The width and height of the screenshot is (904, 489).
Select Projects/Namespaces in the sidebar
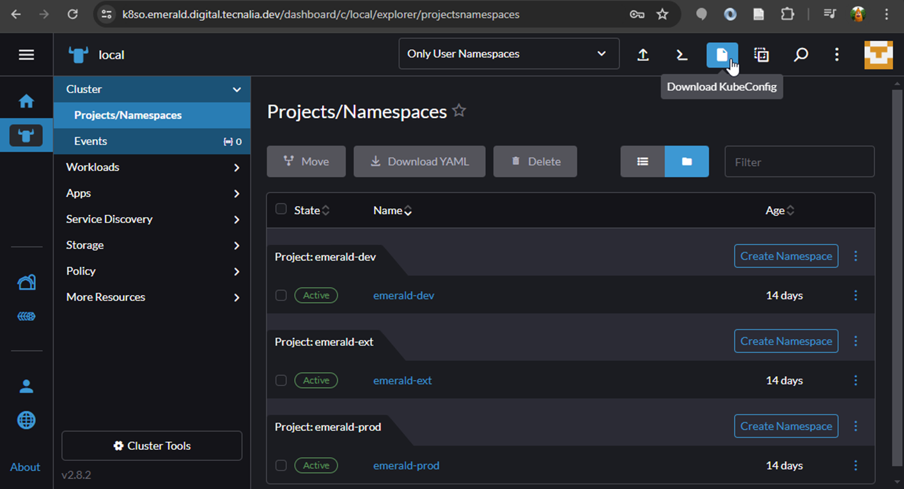click(152, 115)
